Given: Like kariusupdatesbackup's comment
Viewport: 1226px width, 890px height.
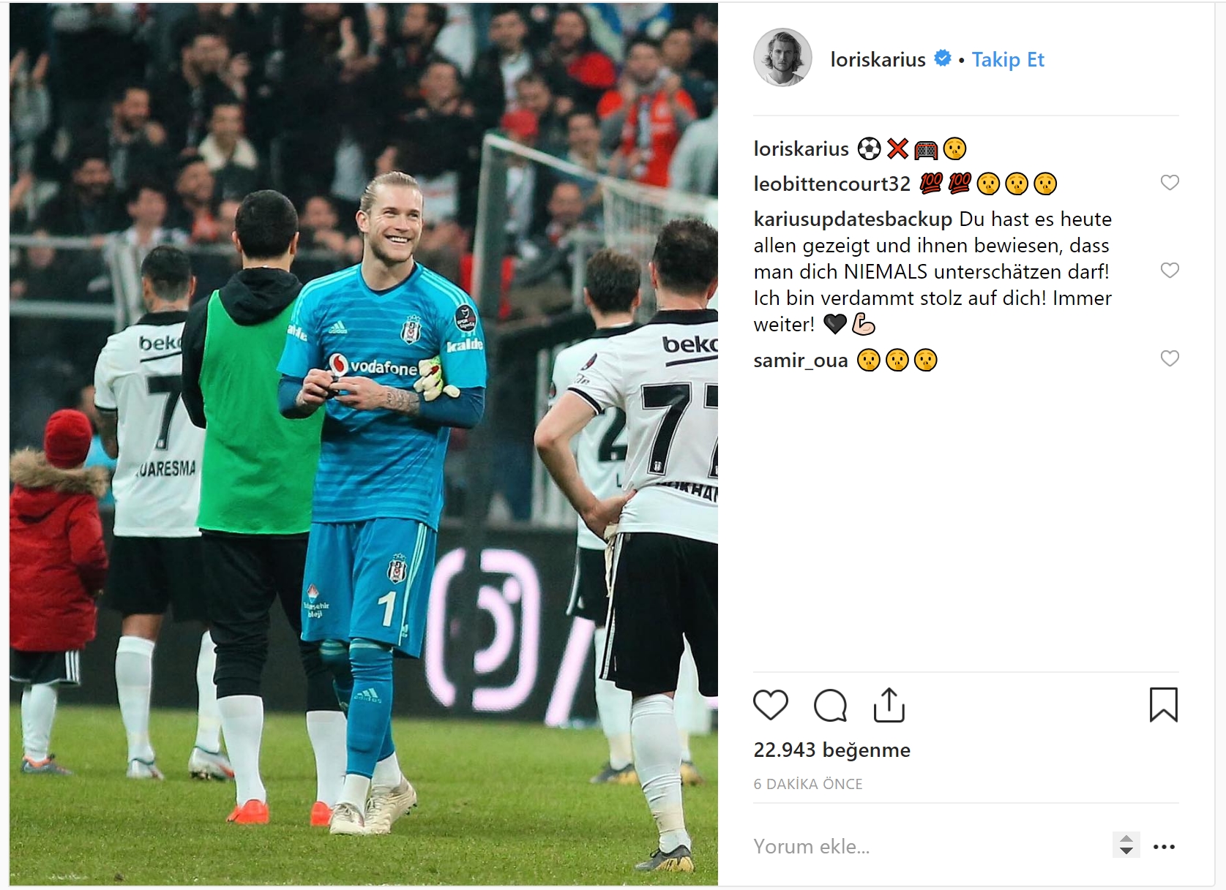Looking at the screenshot, I should [x=1170, y=271].
